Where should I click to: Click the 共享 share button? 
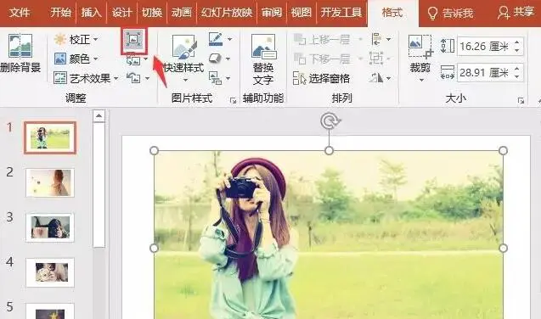pos(516,13)
